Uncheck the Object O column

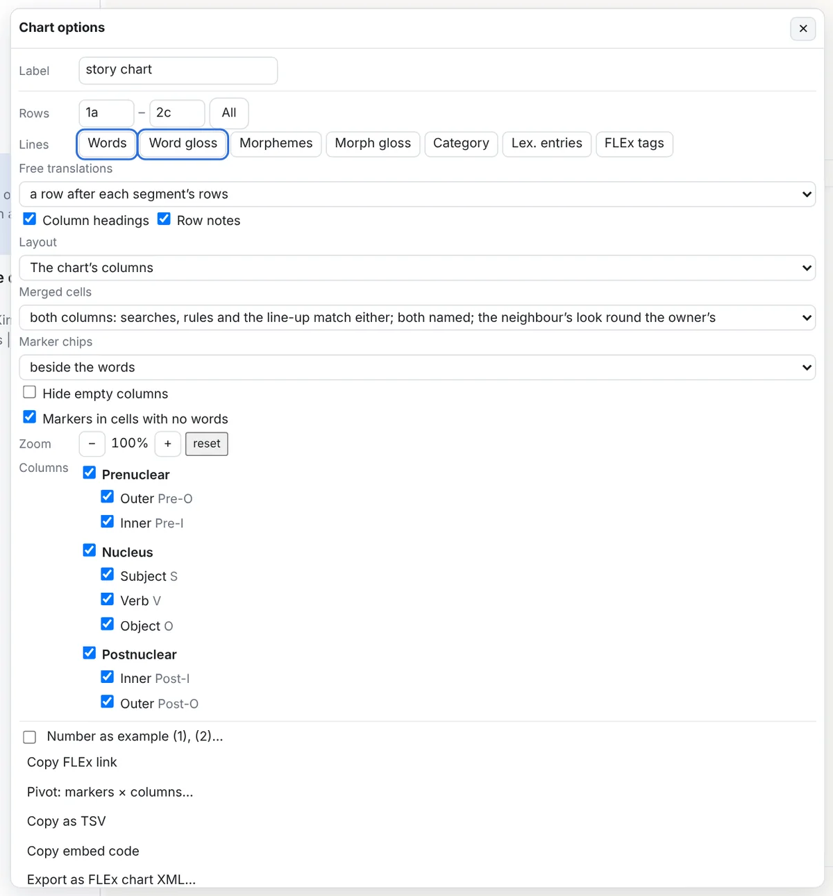108,625
